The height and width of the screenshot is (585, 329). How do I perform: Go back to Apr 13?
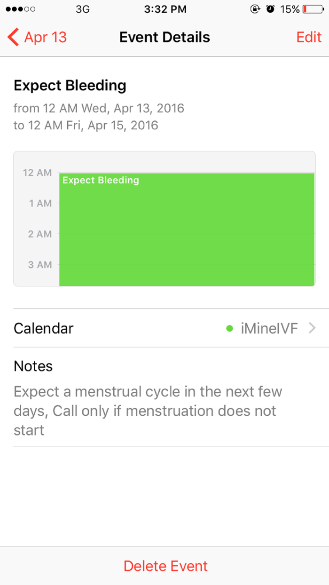(37, 37)
